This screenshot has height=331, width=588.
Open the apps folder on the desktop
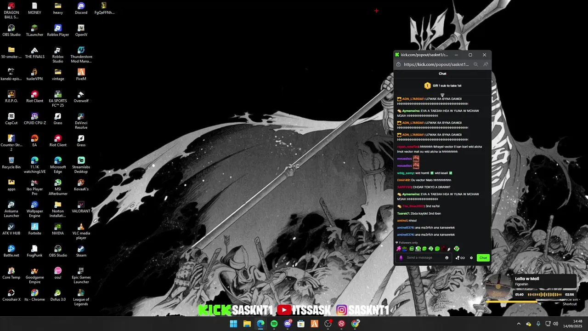(x=11, y=185)
